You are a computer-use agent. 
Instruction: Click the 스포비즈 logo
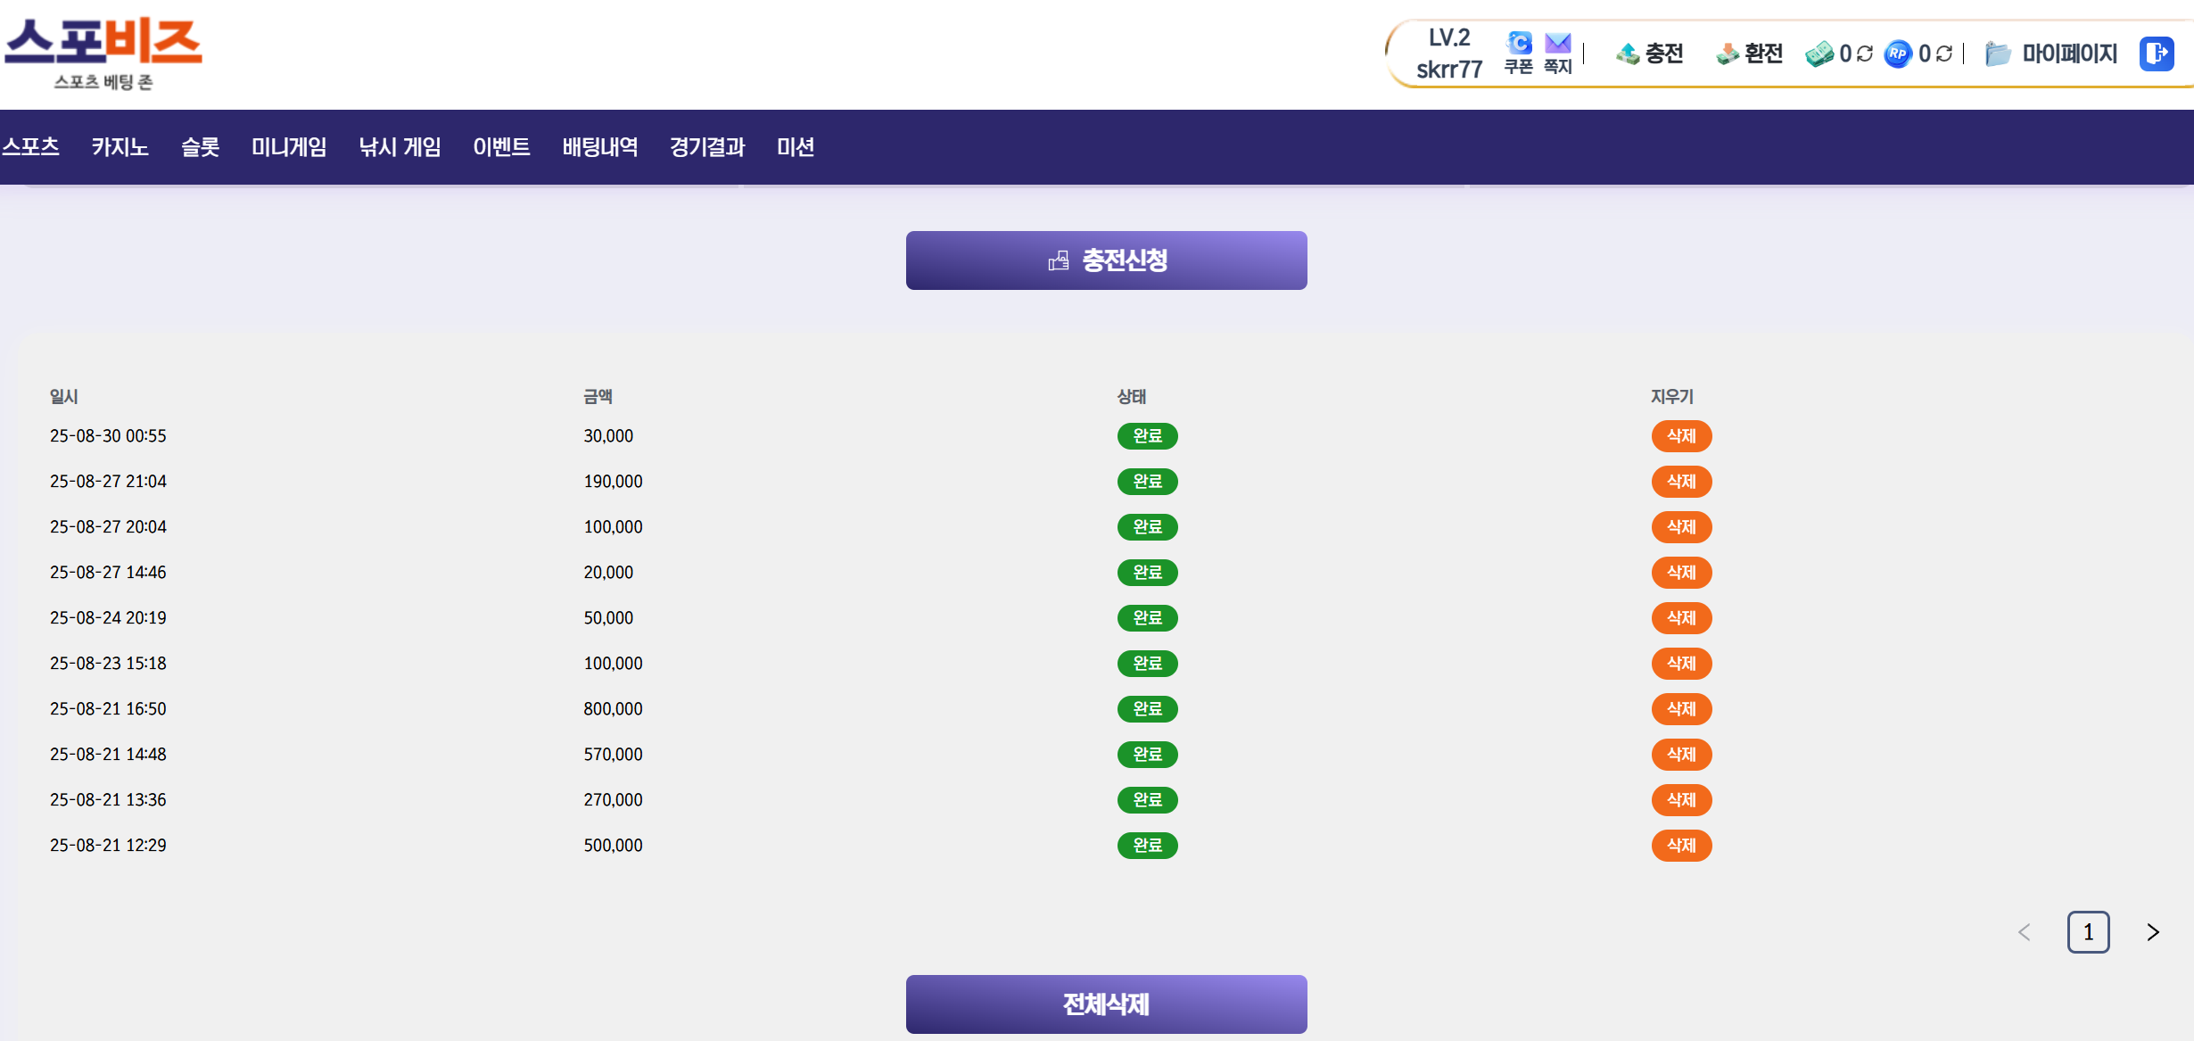[x=103, y=53]
